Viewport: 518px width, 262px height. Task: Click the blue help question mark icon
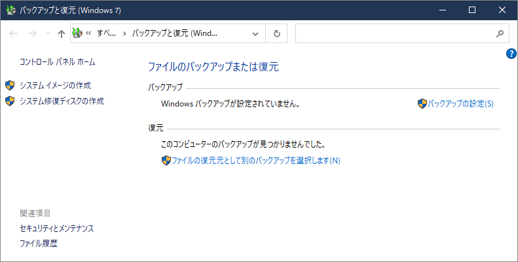511,54
